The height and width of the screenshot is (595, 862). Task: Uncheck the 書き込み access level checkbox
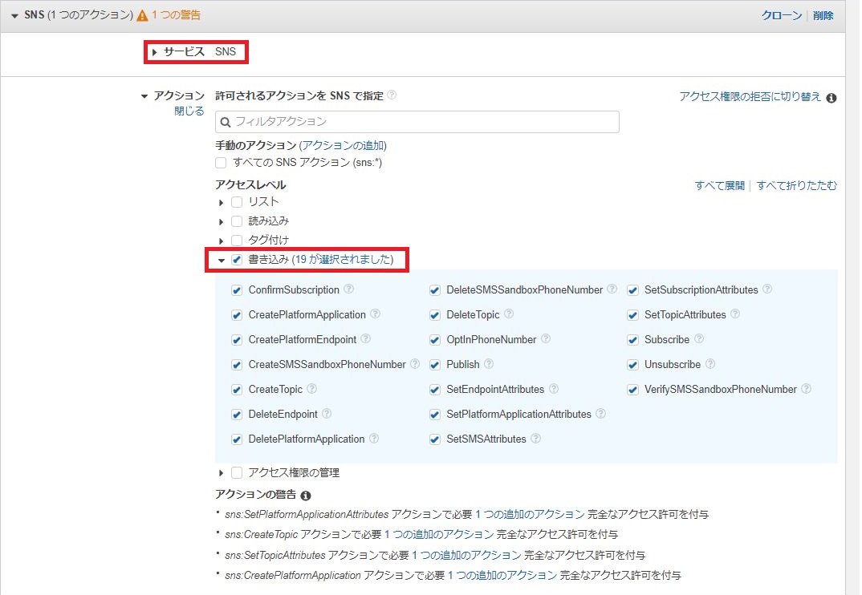[x=237, y=260]
